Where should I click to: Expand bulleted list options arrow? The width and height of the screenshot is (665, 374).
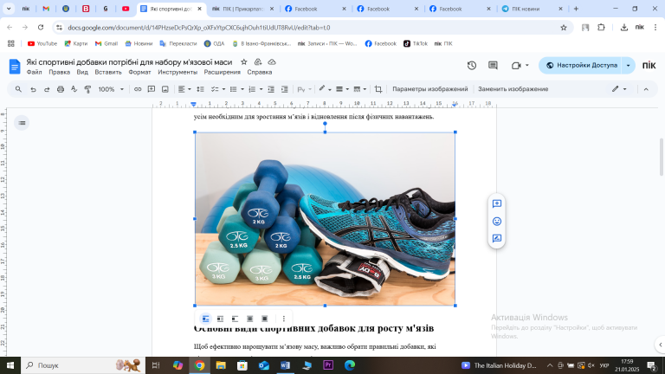[x=242, y=89]
